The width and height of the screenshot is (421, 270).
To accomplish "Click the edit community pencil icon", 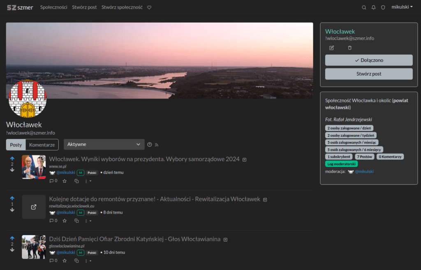I will tap(332, 48).
